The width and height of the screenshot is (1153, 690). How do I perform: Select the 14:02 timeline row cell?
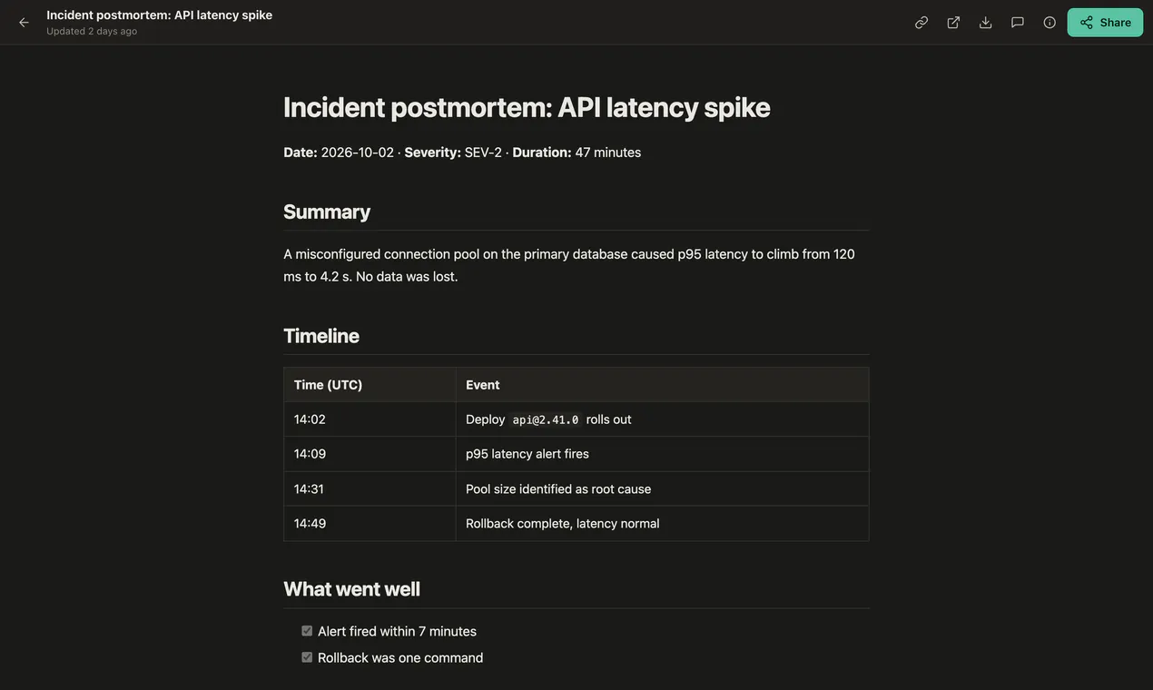coord(370,419)
